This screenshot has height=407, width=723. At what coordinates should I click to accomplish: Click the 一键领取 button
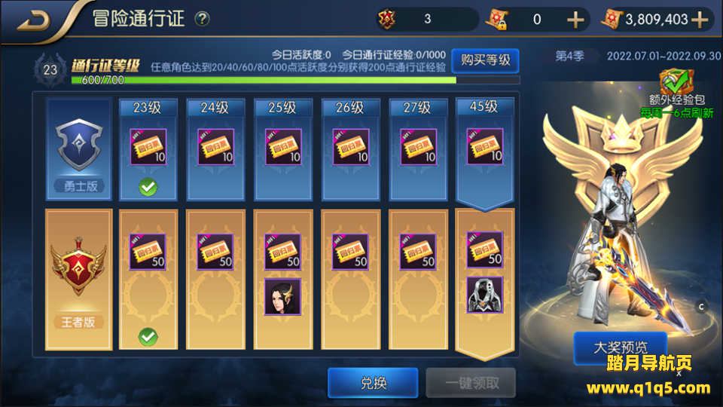tap(471, 383)
